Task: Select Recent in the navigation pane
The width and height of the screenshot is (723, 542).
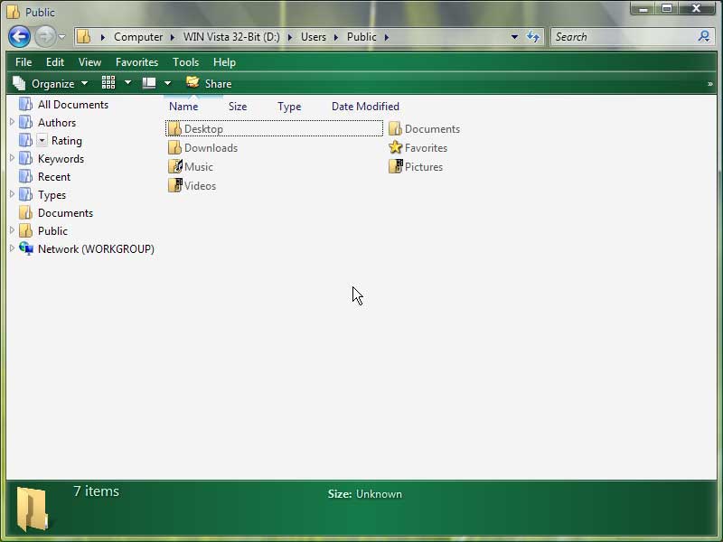Action: 54,177
